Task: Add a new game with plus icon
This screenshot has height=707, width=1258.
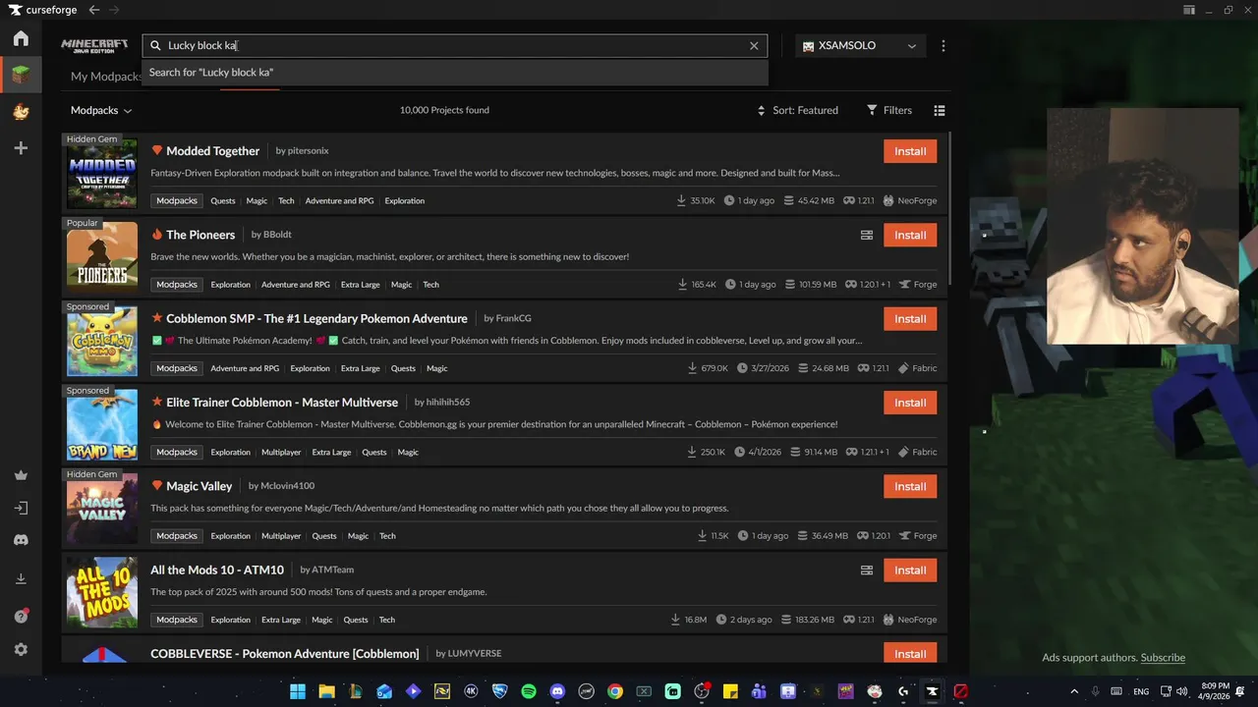Action: pos(21,148)
